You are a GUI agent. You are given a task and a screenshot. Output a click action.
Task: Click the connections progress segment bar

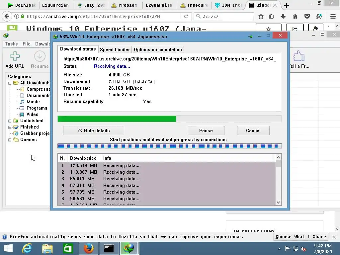[x=170, y=146]
